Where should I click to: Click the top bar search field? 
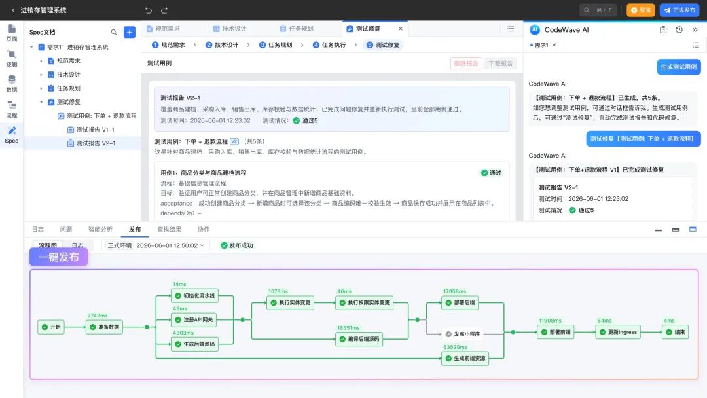coord(598,10)
